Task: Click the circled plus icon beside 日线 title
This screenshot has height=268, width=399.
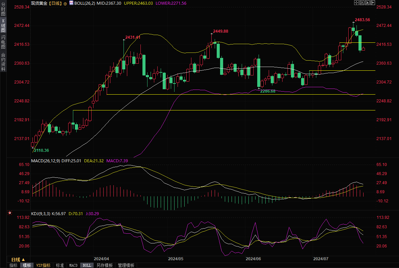Action: coord(65,3)
